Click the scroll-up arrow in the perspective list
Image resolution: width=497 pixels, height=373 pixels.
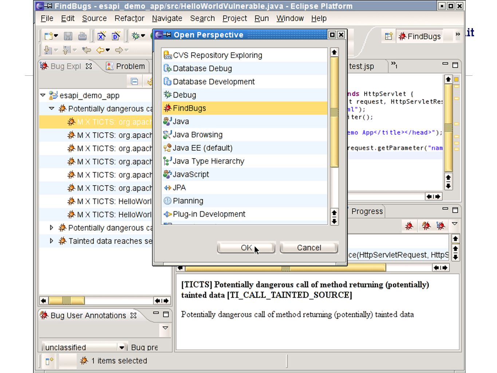334,52
